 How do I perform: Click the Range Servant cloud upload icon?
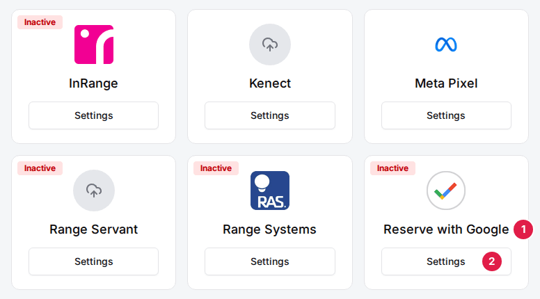(94, 191)
